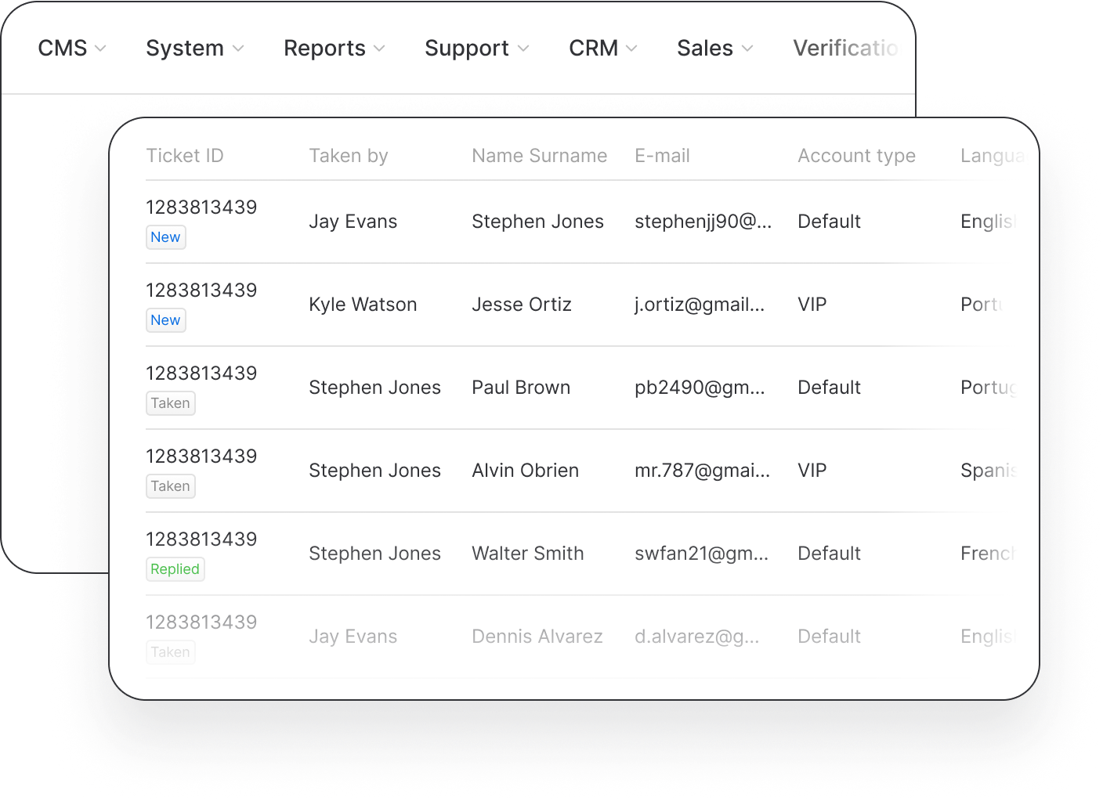1103x801 pixels.
Task: Click the New badge in Jay Evans' first row
Action: pos(165,237)
